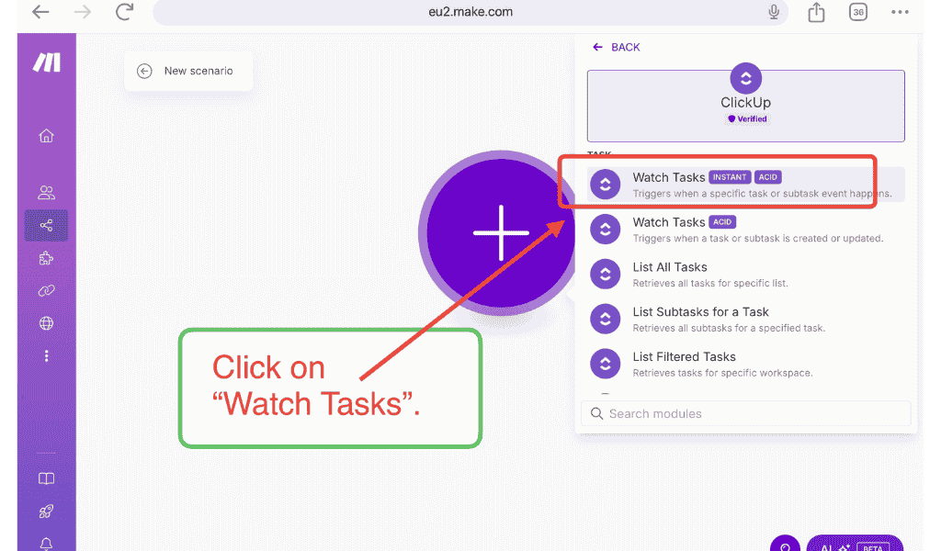Viewport: 941px width, 551px height.
Task: Open the Scenarios share icon in sidebar
Action: pos(46,225)
